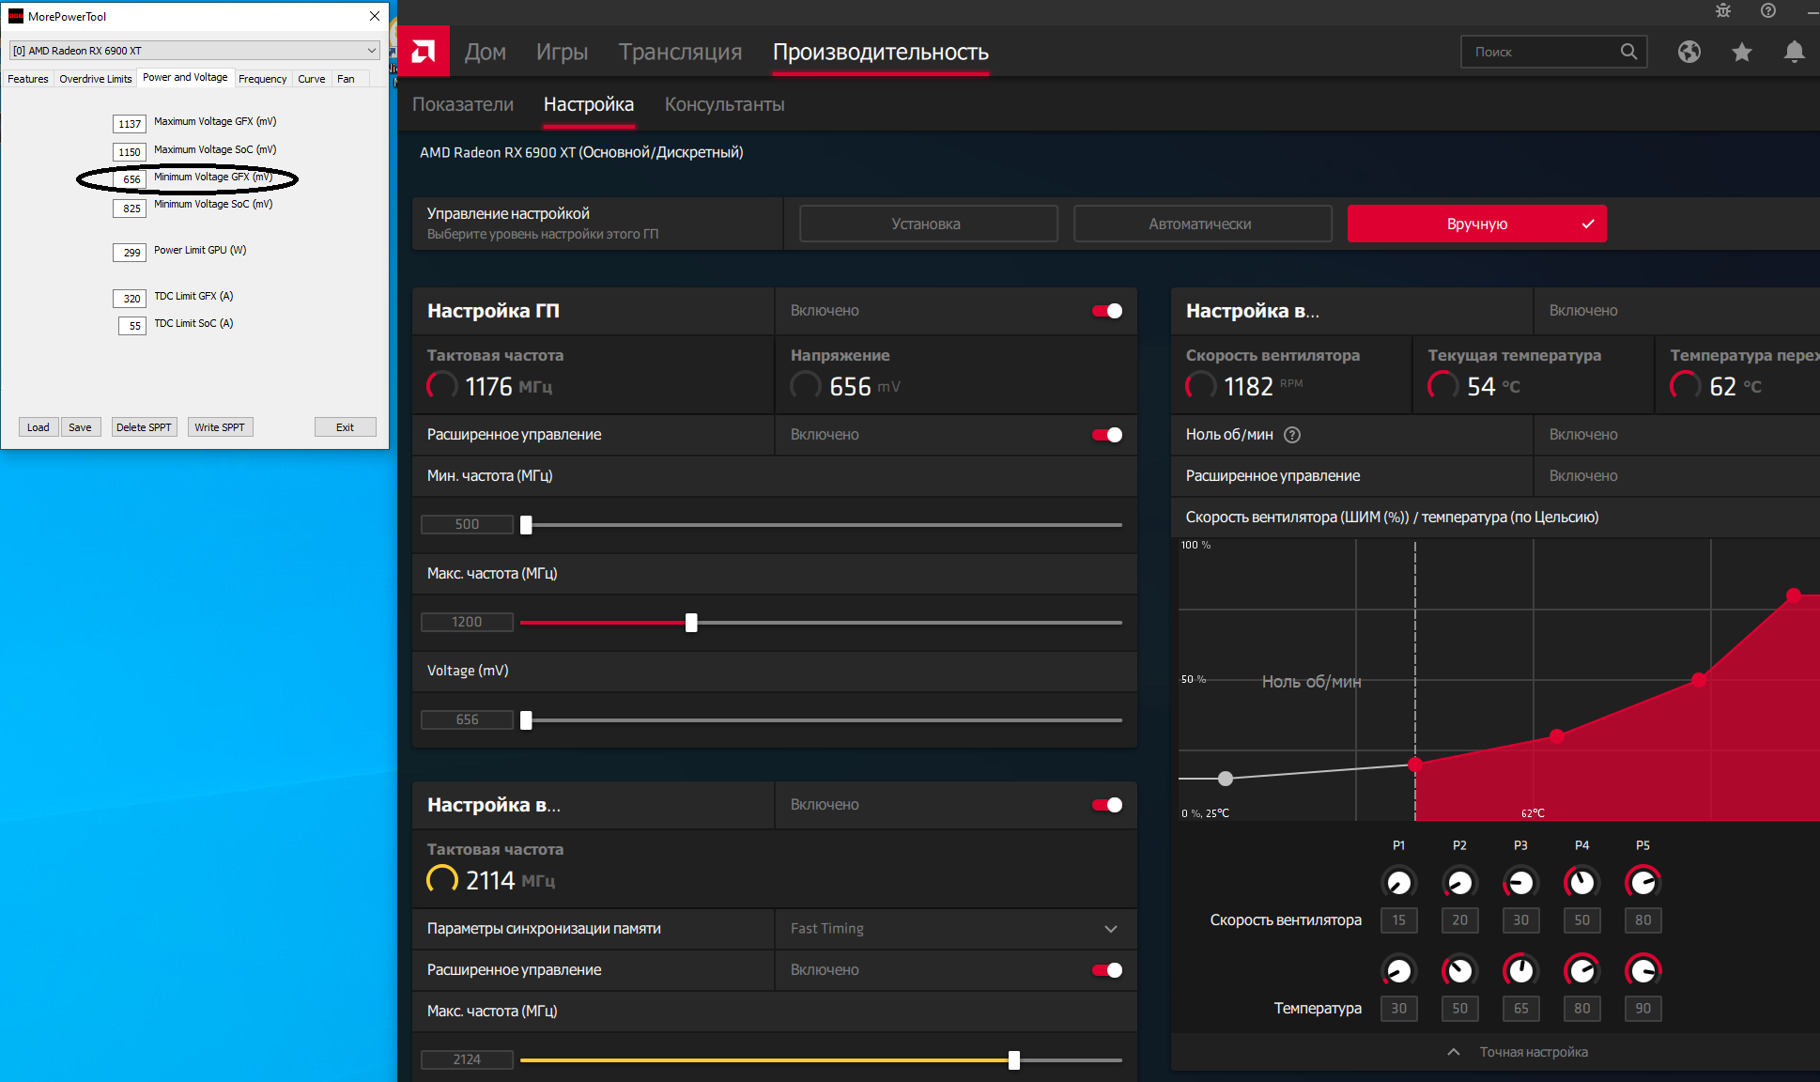Click the Power Limit GPU input field

pos(131,252)
